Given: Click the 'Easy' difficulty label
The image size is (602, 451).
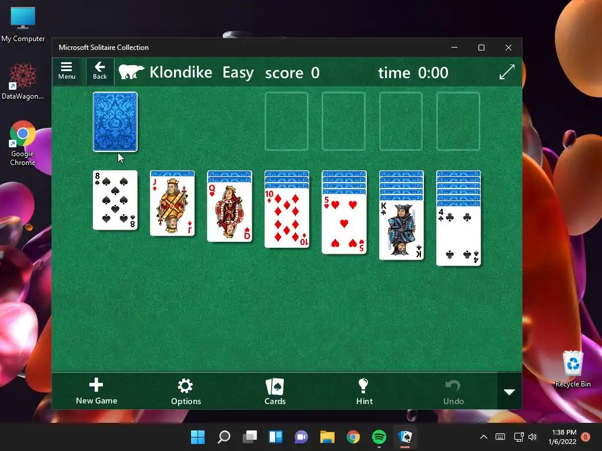Looking at the screenshot, I should (x=238, y=73).
